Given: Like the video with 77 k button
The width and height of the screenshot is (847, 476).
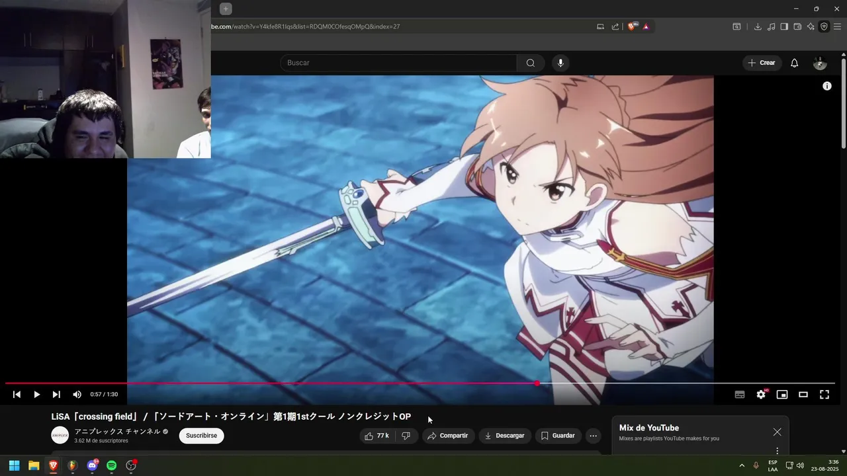Looking at the screenshot, I should 377,436.
